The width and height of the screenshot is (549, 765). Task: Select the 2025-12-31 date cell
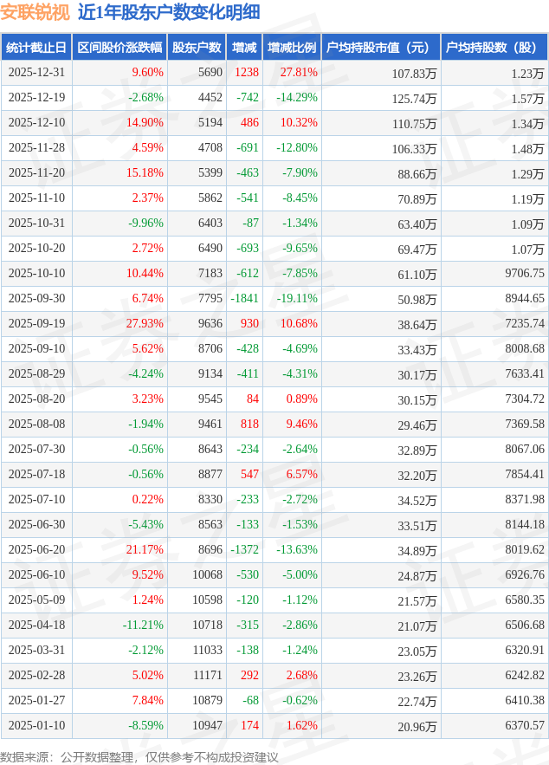(36, 73)
